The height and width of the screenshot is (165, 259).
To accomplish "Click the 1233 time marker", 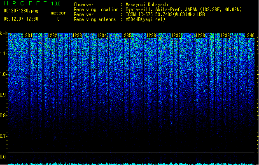I will [77, 35].
